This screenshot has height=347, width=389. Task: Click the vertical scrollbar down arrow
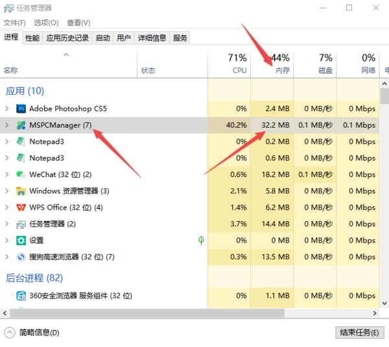[x=384, y=304]
